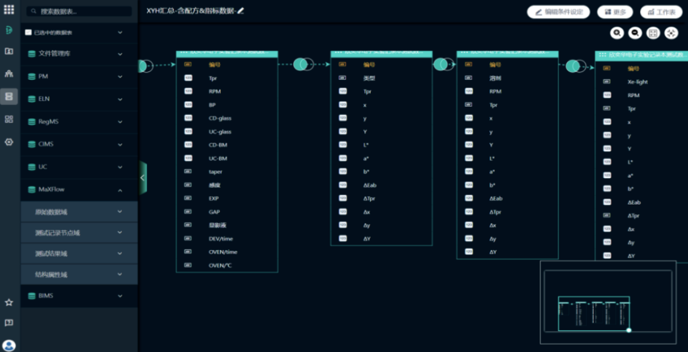Click the fit-to-screen canvas icon

click(x=653, y=34)
